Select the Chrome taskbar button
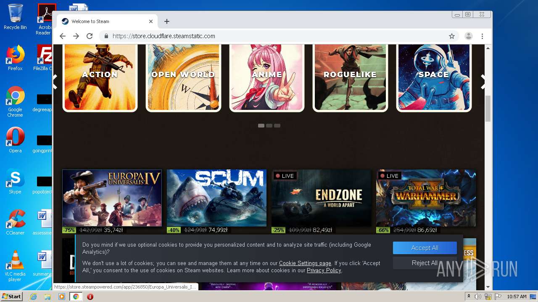 (x=76, y=297)
